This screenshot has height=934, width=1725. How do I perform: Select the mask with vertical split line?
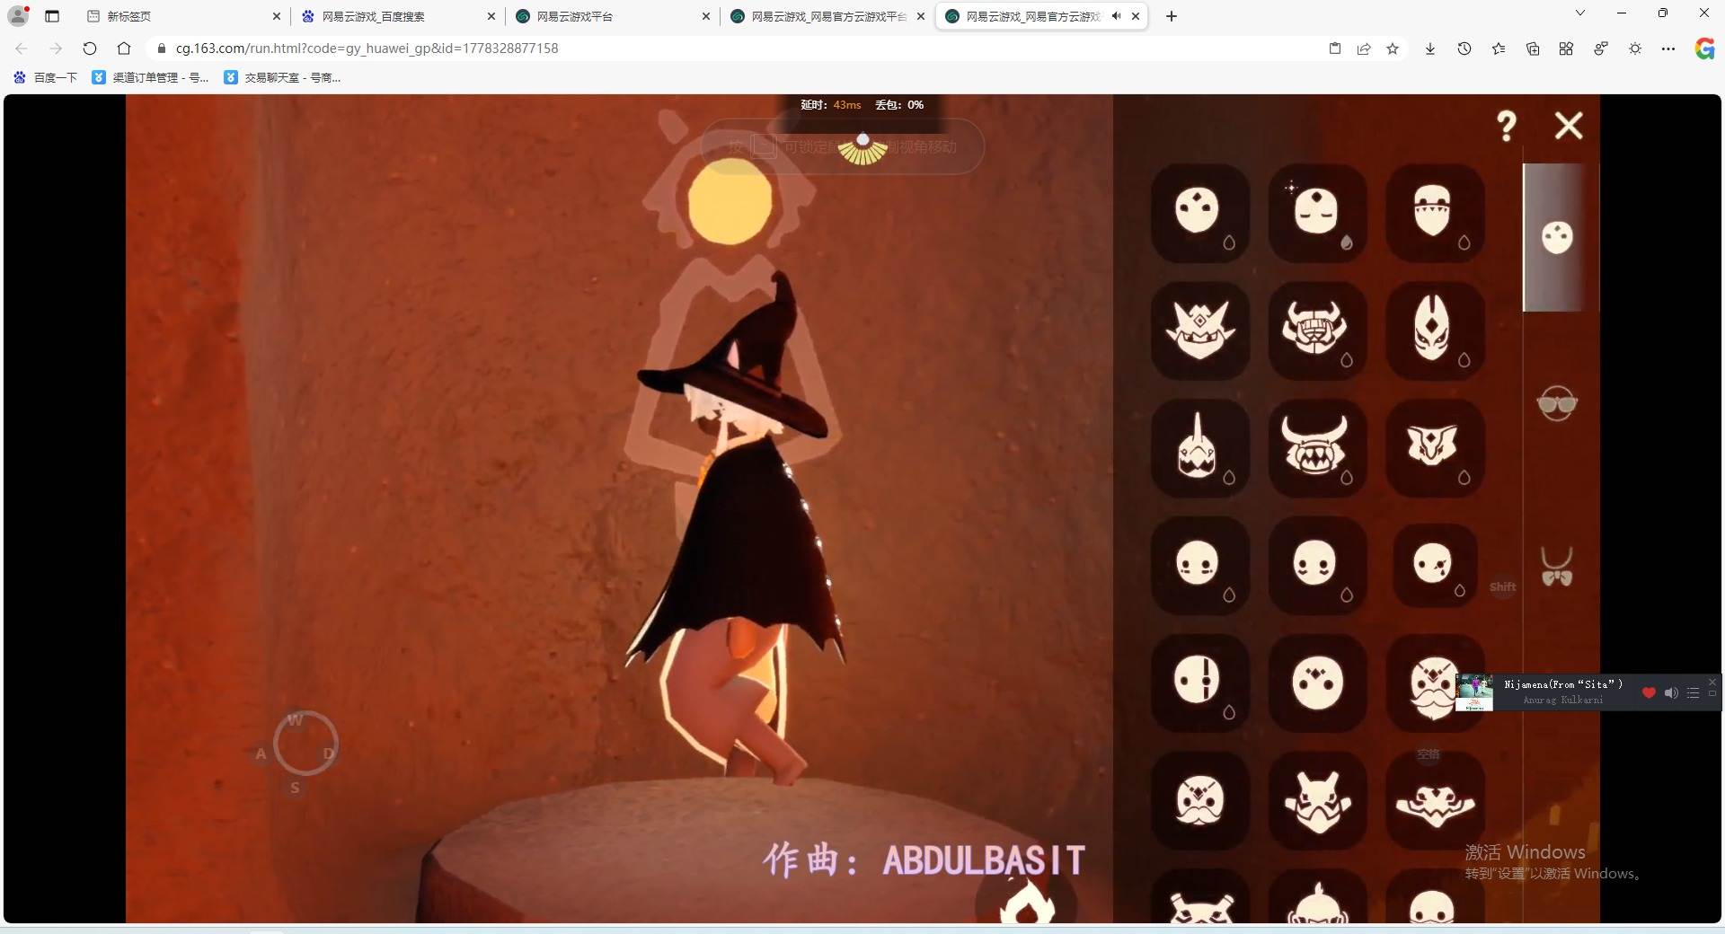tap(1199, 683)
